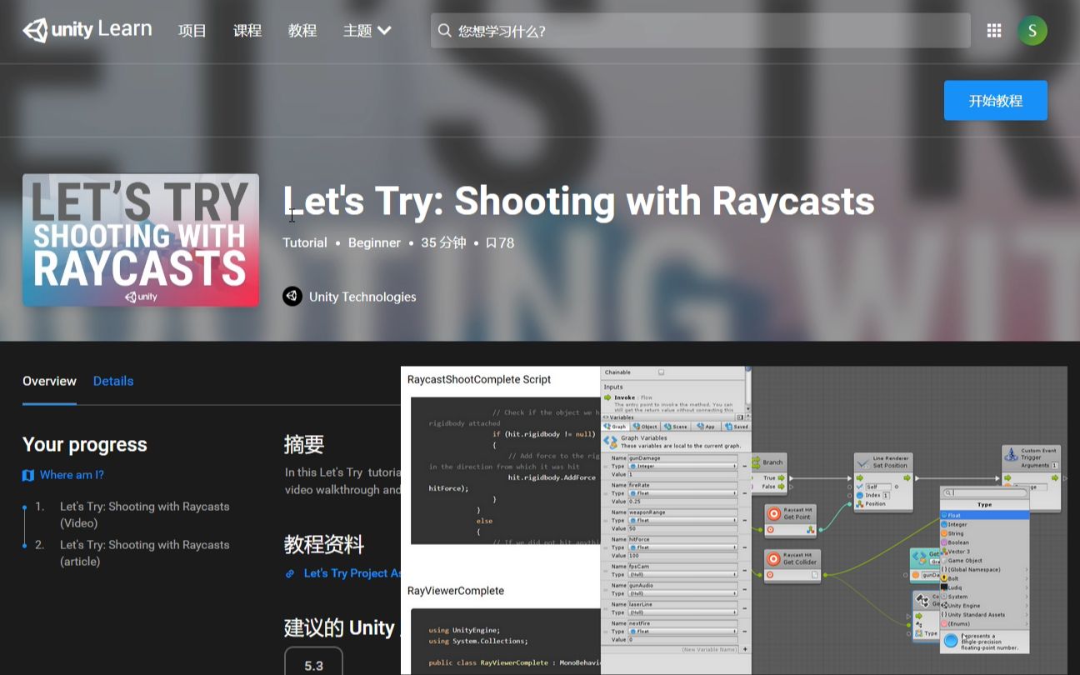Switch to the Details tab
This screenshot has height=675, width=1080.
coord(112,381)
